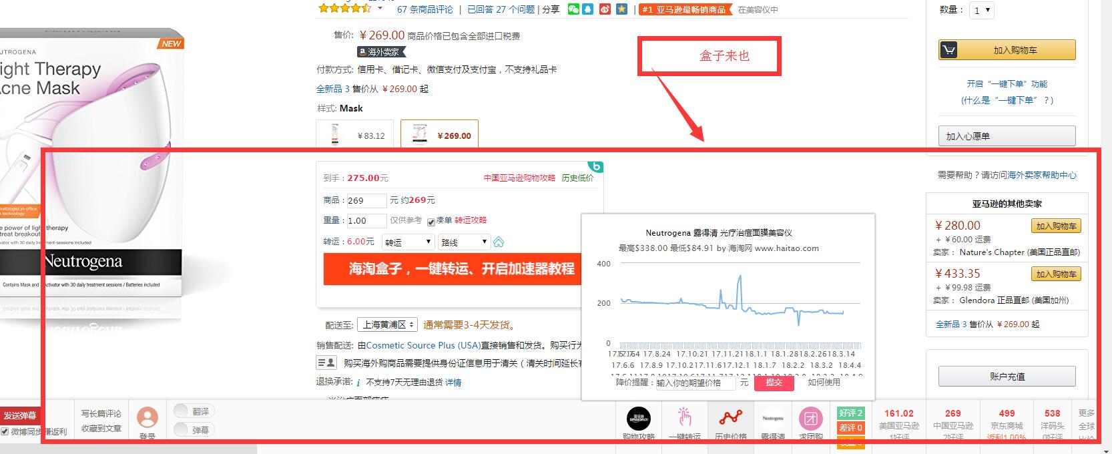
Task: Share product via QQ icon
Action: (x=587, y=9)
